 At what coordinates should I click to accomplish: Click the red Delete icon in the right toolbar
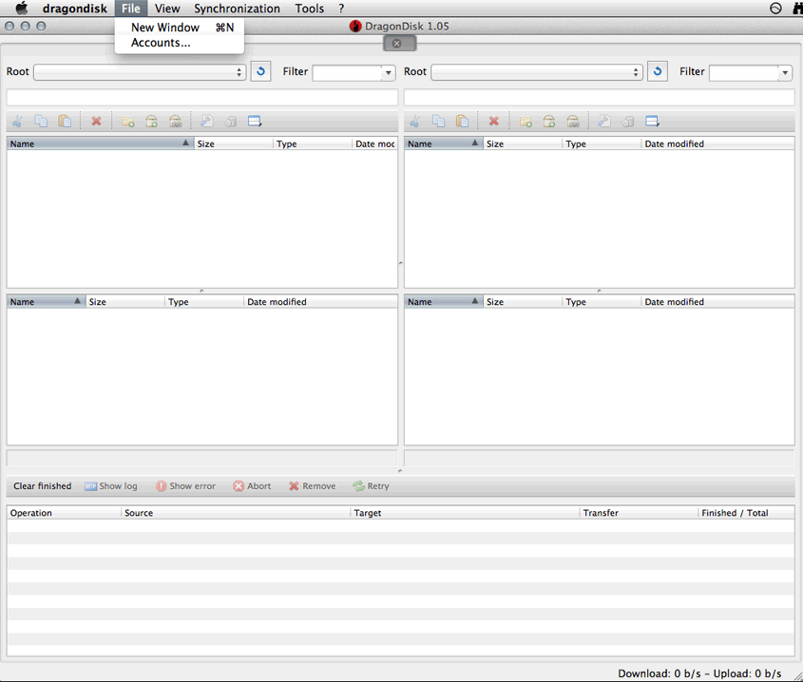493,121
